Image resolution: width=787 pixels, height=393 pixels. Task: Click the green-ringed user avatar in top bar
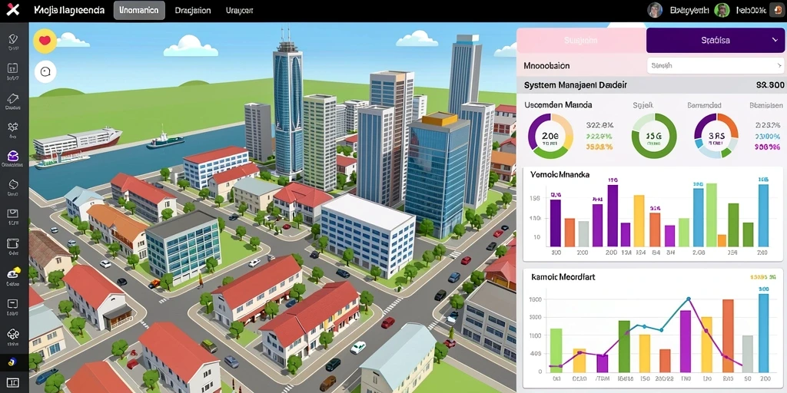click(x=722, y=10)
